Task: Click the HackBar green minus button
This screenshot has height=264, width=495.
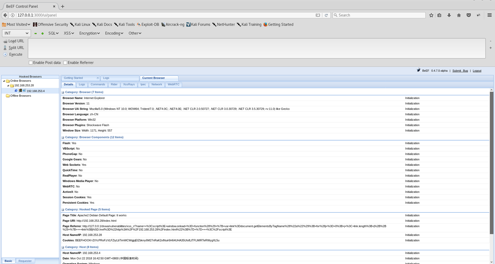Action: point(35,33)
